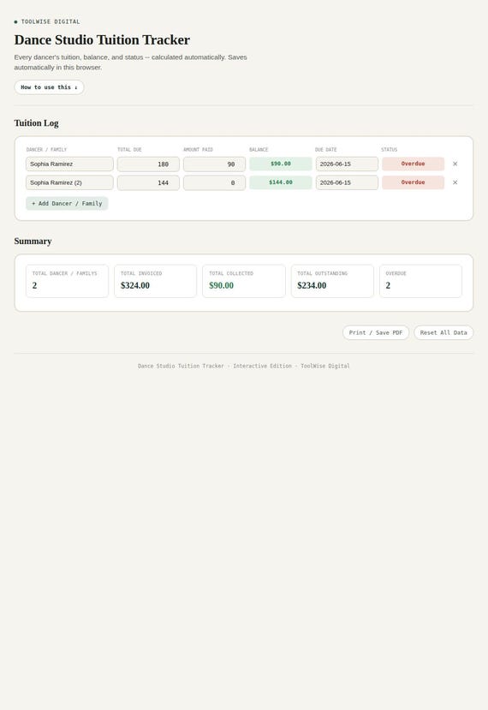Click the $90.00 balance cell
The width and height of the screenshot is (488, 710).
pos(281,164)
